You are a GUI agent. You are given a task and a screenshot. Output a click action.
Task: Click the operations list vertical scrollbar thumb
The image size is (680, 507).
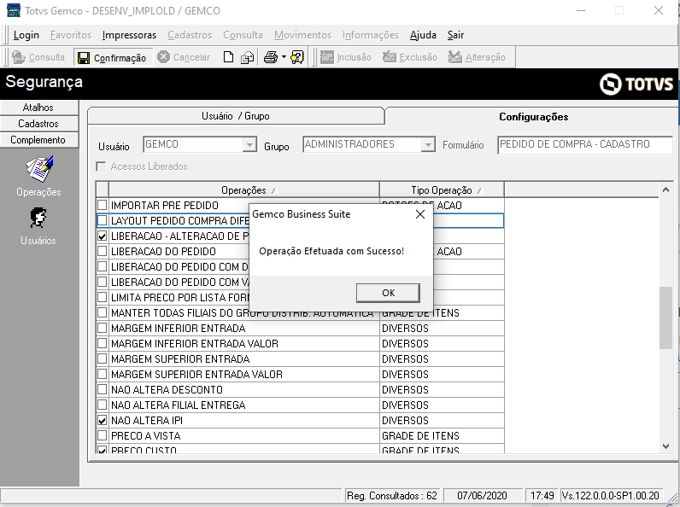[665, 318]
